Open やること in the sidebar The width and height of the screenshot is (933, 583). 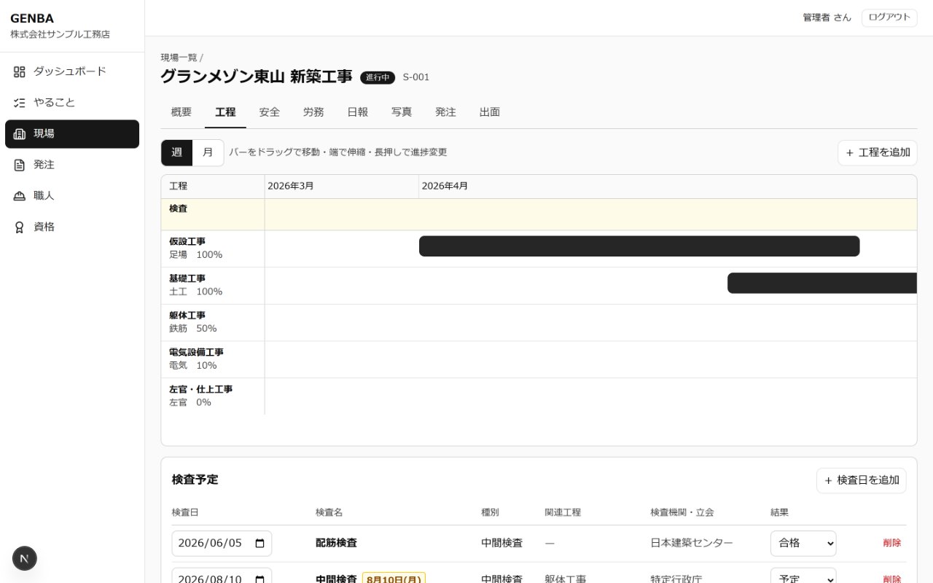click(72, 103)
